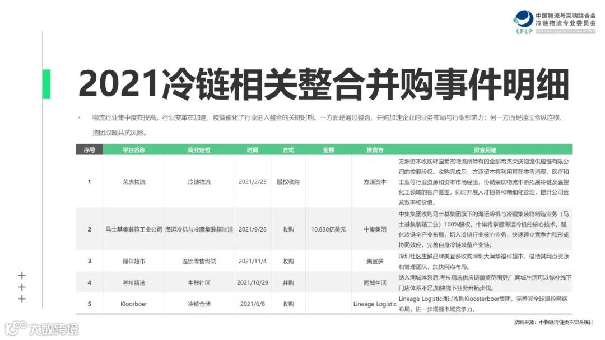Click the investor 同城生活
This screenshot has height=340, width=605.
[375, 282]
